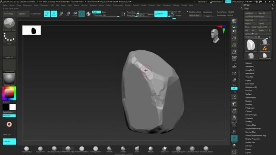Click the Actual size icon

click(234, 45)
